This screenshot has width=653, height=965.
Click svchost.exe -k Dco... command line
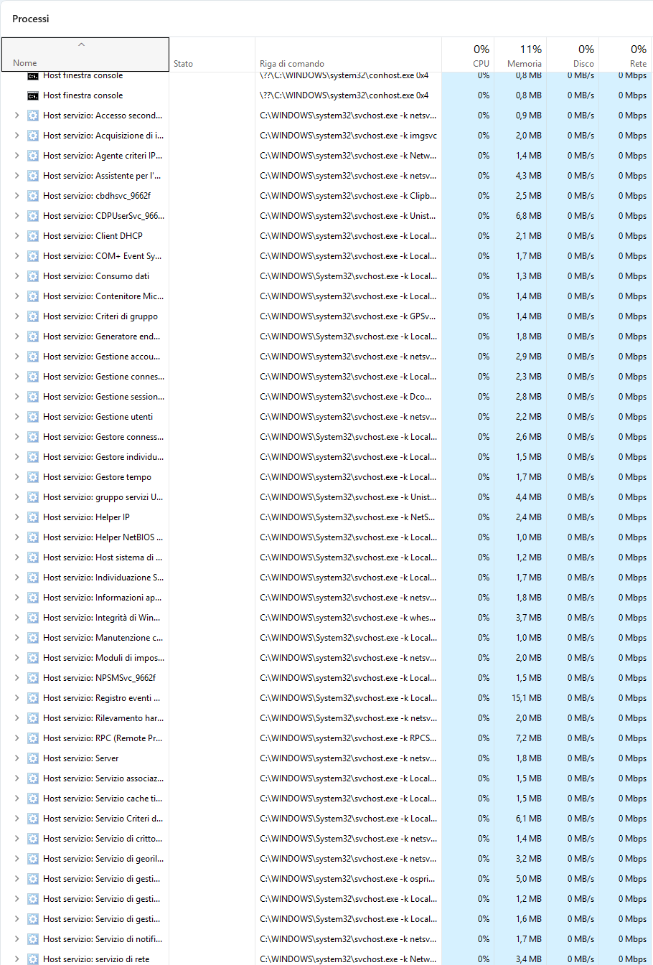[346, 396]
